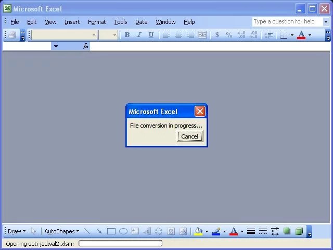Click the 3-D Style icon
The width and height of the screenshot is (333, 250).
coord(299,231)
